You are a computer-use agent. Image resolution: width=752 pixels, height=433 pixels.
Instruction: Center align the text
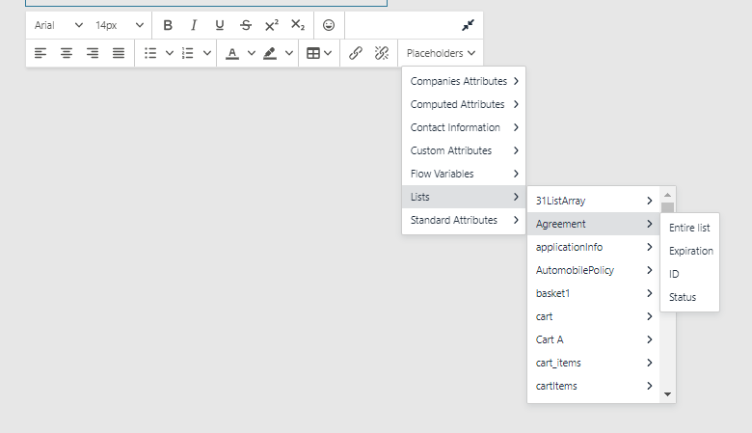(x=67, y=53)
